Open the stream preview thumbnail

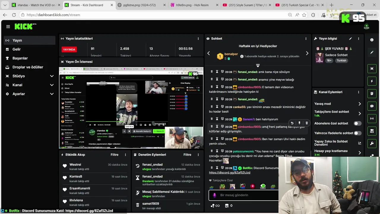tap(131, 108)
